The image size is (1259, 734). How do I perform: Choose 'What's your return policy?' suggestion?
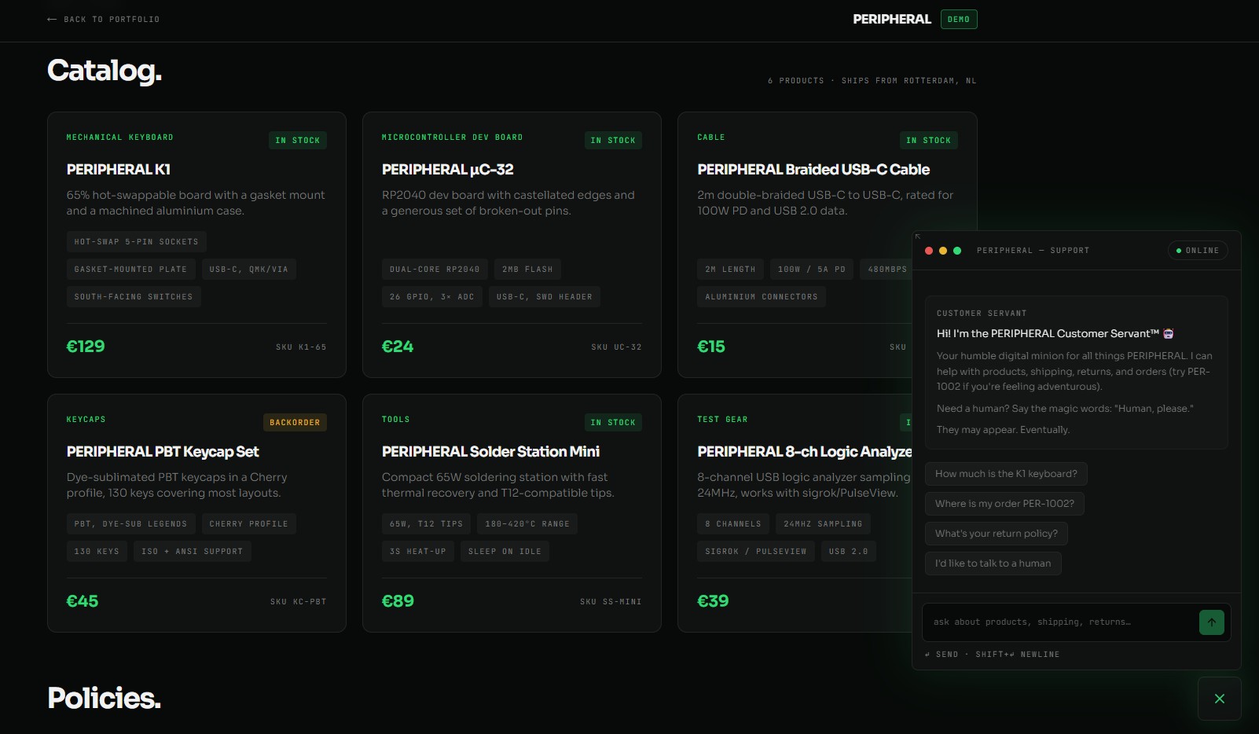pos(996,534)
